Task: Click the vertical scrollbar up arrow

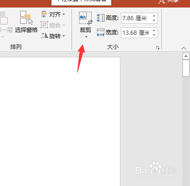Action: click(x=186, y=56)
